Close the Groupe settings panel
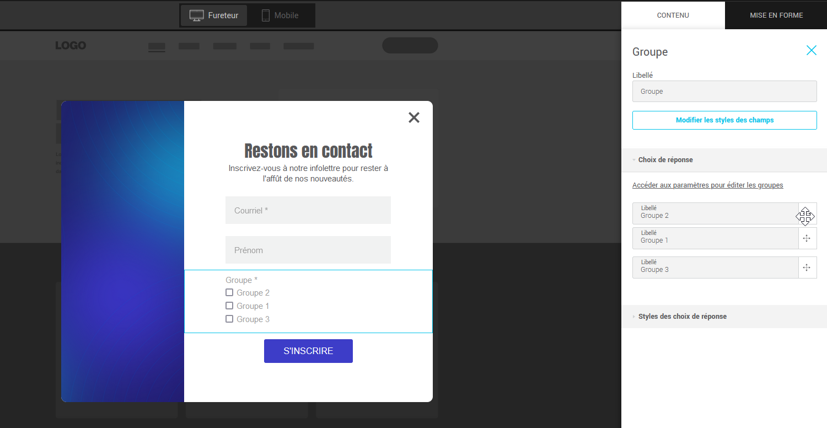The width and height of the screenshot is (827, 428). coord(811,51)
